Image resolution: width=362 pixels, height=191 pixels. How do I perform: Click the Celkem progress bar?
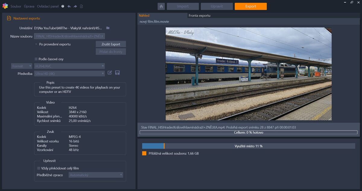tap(249, 132)
